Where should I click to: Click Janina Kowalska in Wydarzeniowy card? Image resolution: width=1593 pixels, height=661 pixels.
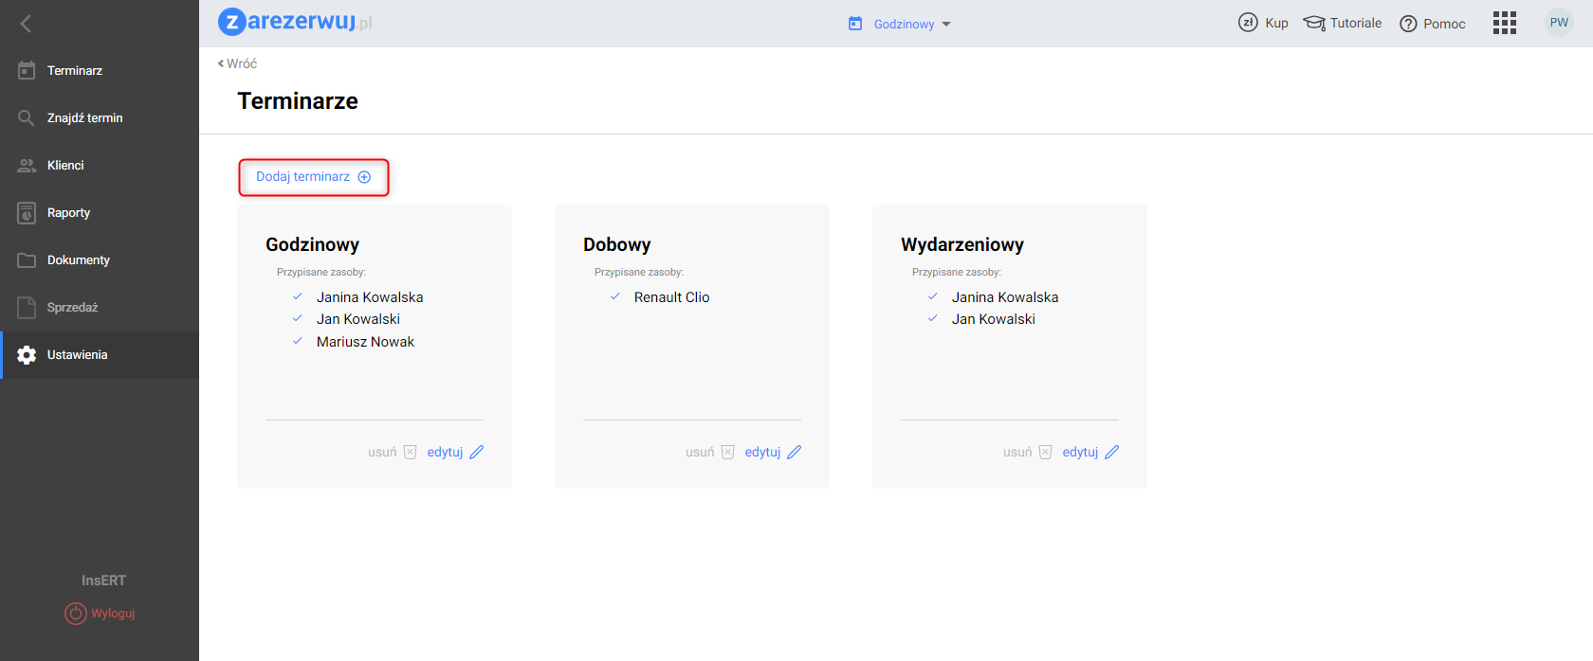click(x=1005, y=297)
